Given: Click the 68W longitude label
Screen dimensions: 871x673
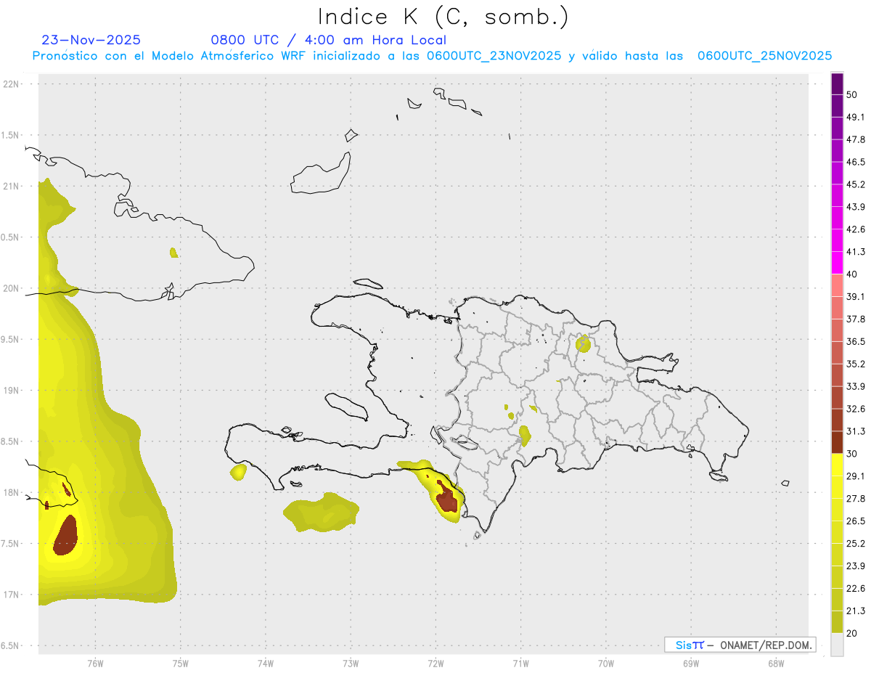Looking at the screenshot, I should tap(776, 663).
